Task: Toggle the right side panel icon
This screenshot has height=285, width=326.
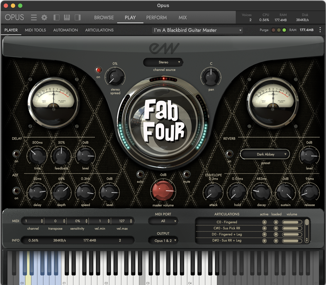Action: (x=77, y=18)
